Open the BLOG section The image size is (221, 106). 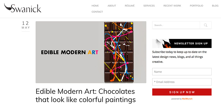(x=215, y=6)
